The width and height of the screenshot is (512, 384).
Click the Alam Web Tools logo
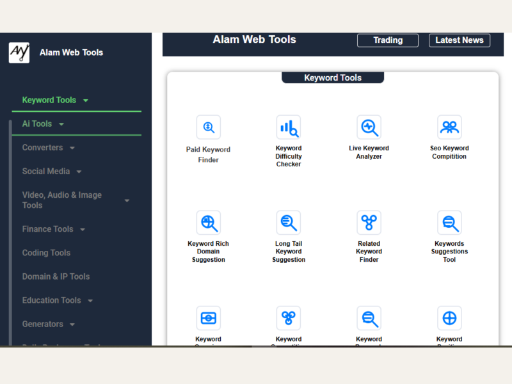tap(19, 52)
